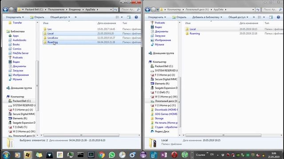This screenshot has width=284, height=159.
Task: Refresh the right window's address bar
Action: tap(258, 10)
